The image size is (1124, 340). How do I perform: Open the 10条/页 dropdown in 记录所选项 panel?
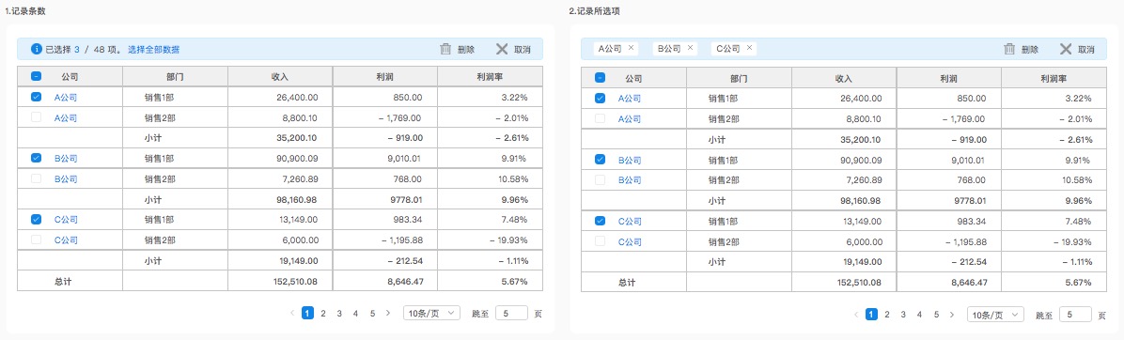(995, 315)
